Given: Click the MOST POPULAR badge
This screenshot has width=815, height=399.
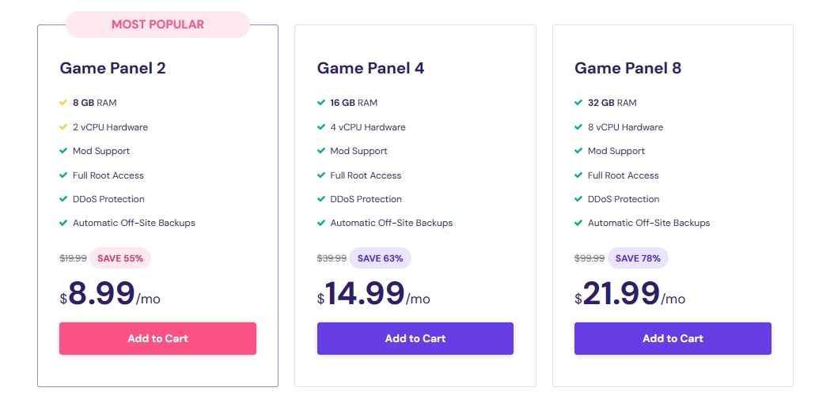Looking at the screenshot, I should click(x=157, y=24).
